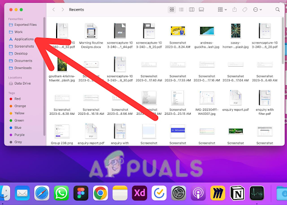Open Activity Monitor from the Dock
This screenshot has height=205, width=287.
tap(257, 193)
